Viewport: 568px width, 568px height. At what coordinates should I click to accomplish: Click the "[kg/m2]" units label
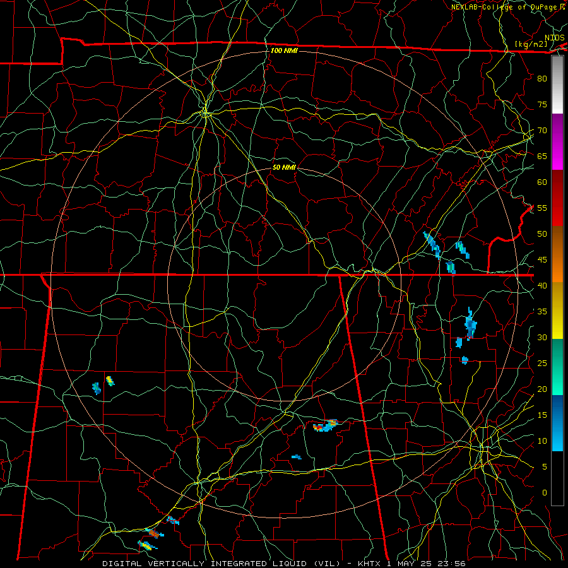[531, 44]
